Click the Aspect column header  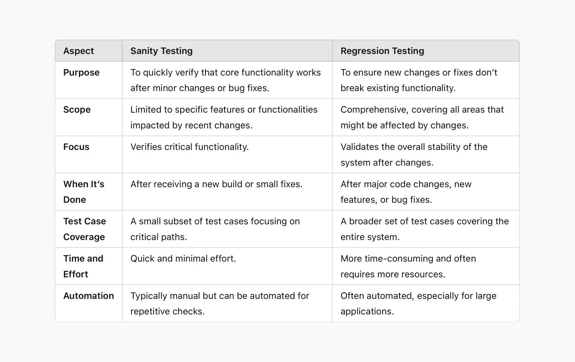(x=78, y=51)
